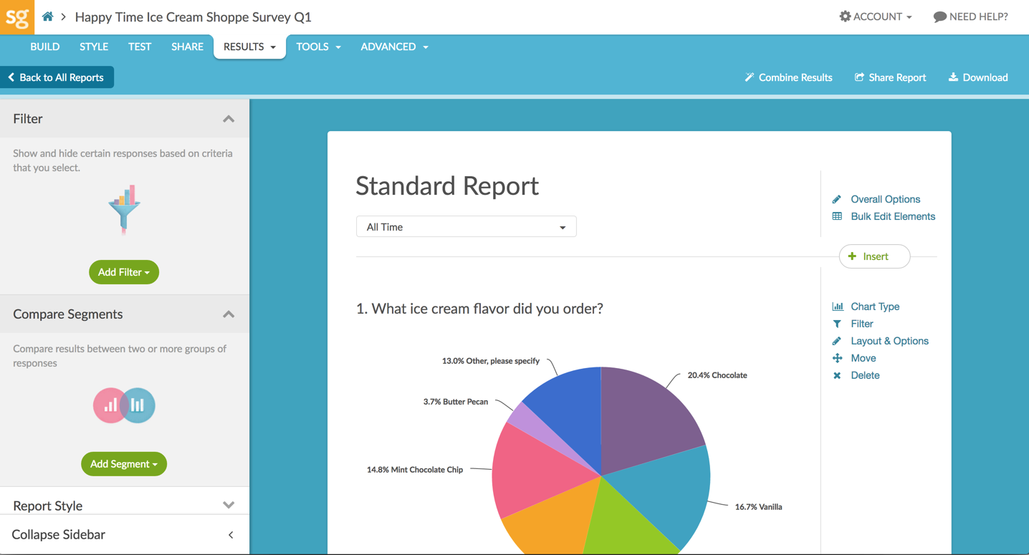Click the sg logo in the corner
The image size is (1029, 555).
click(x=16, y=16)
